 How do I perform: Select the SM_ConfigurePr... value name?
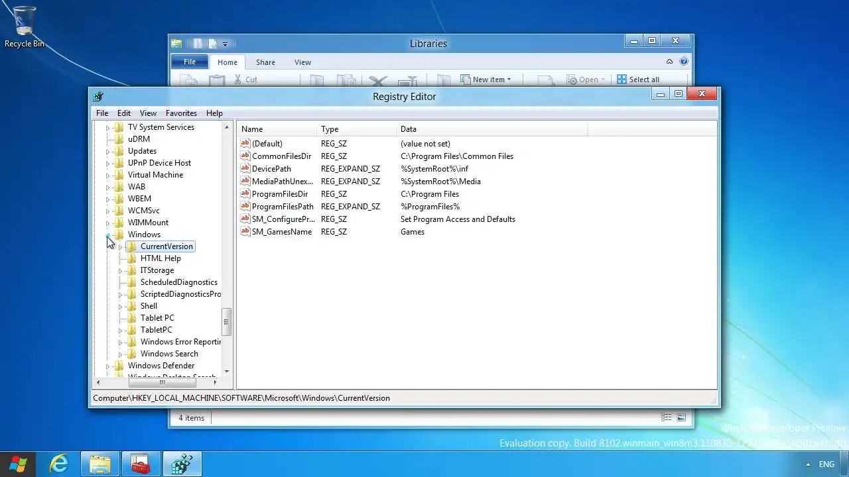(x=283, y=219)
